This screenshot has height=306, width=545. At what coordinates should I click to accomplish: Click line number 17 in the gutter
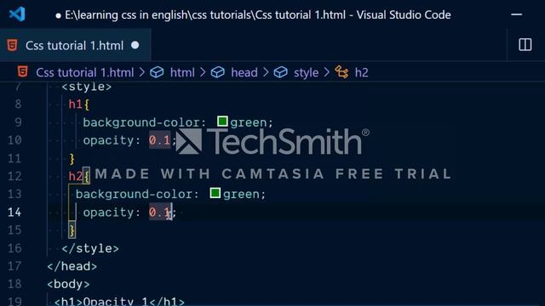tap(14, 266)
